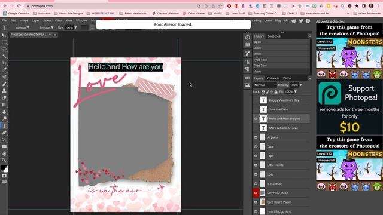Select the Brush tool

[4, 84]
